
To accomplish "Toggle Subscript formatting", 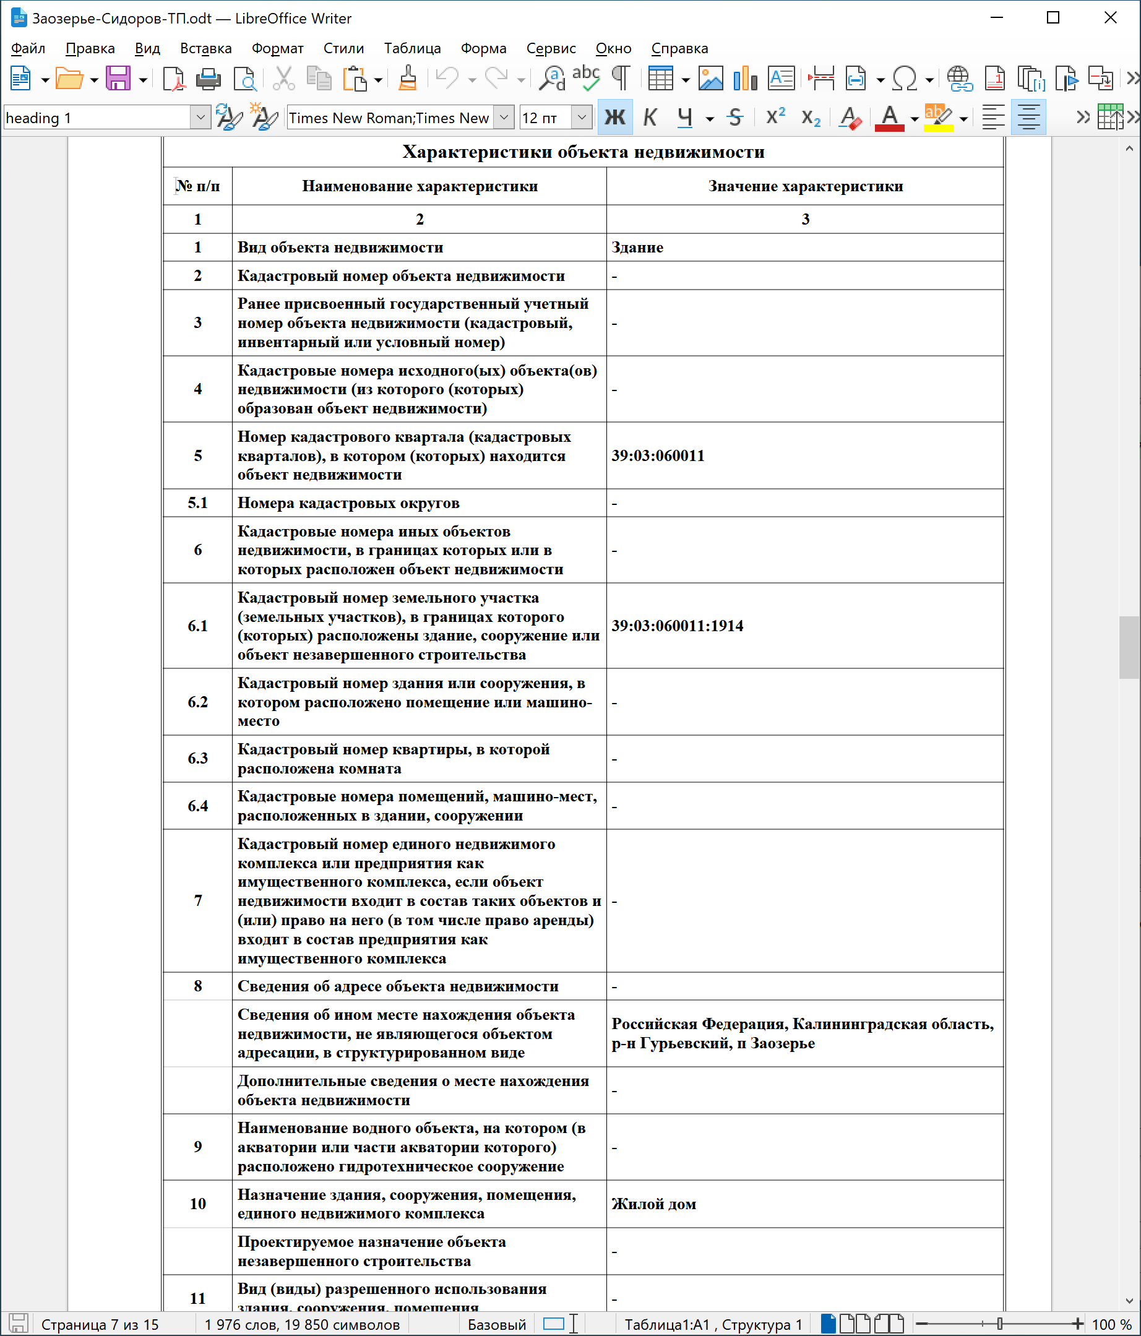I will [x=811, y=118].
